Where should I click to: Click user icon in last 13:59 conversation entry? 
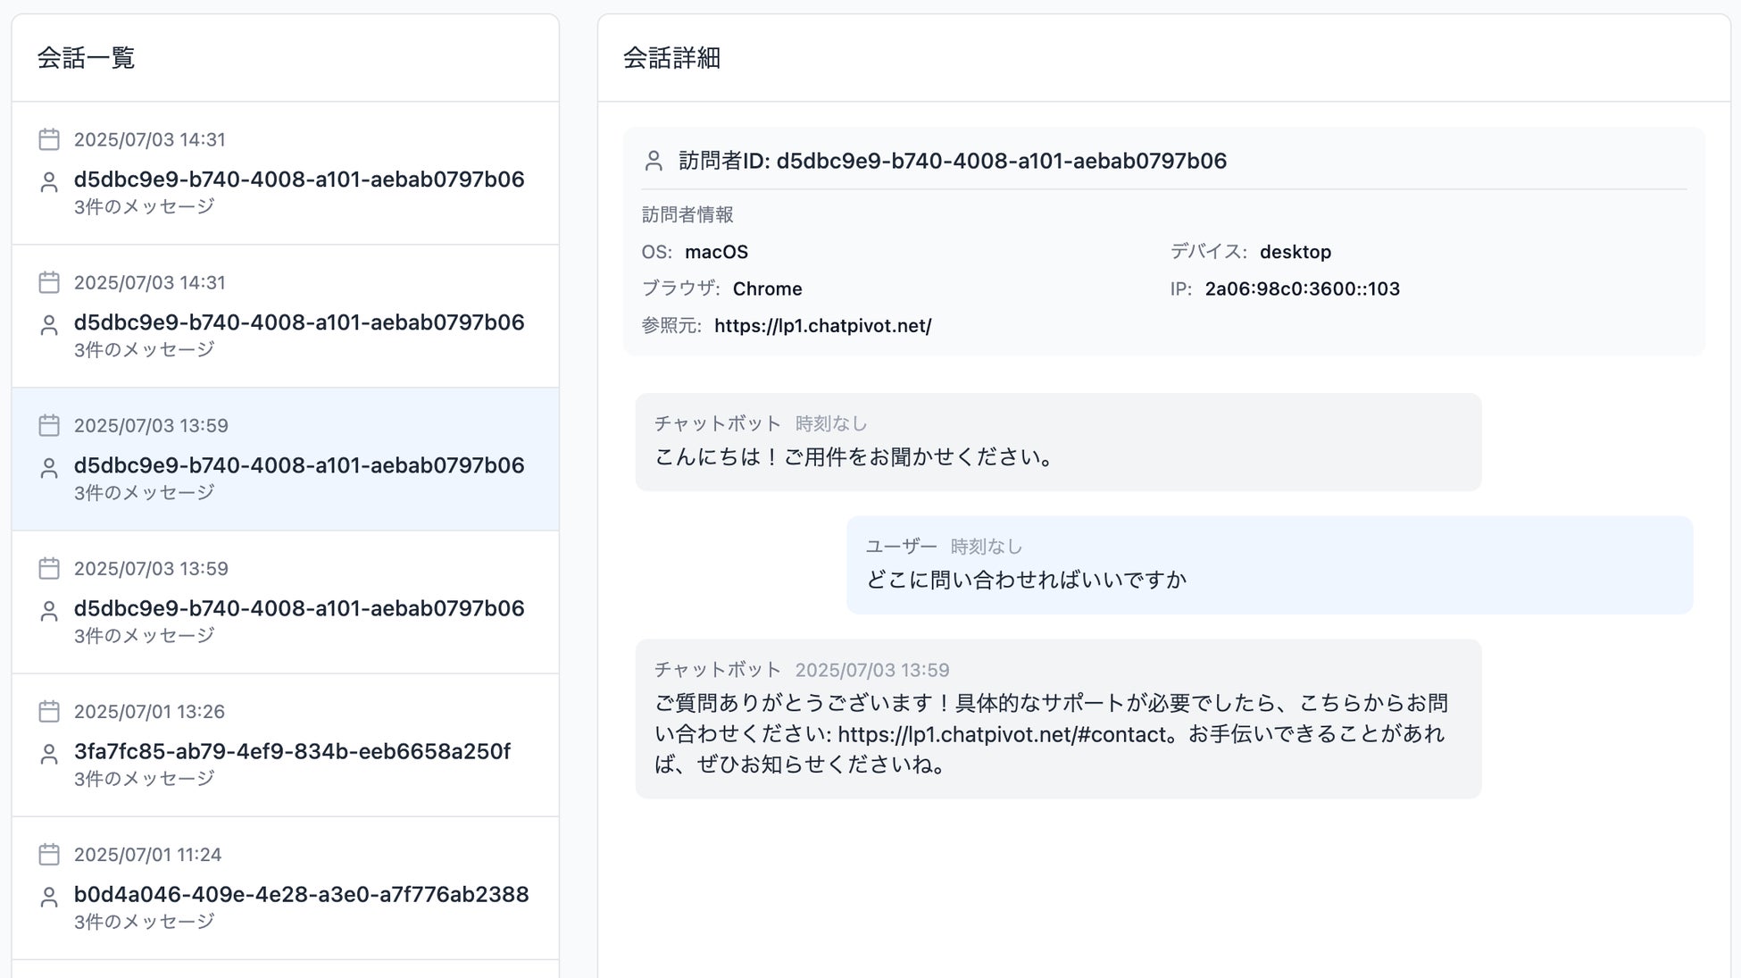click(x=49, y=612)
